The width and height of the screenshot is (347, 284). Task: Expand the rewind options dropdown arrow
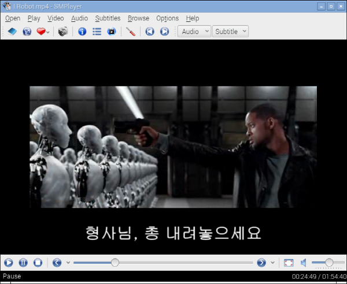[x=68, y=263]
